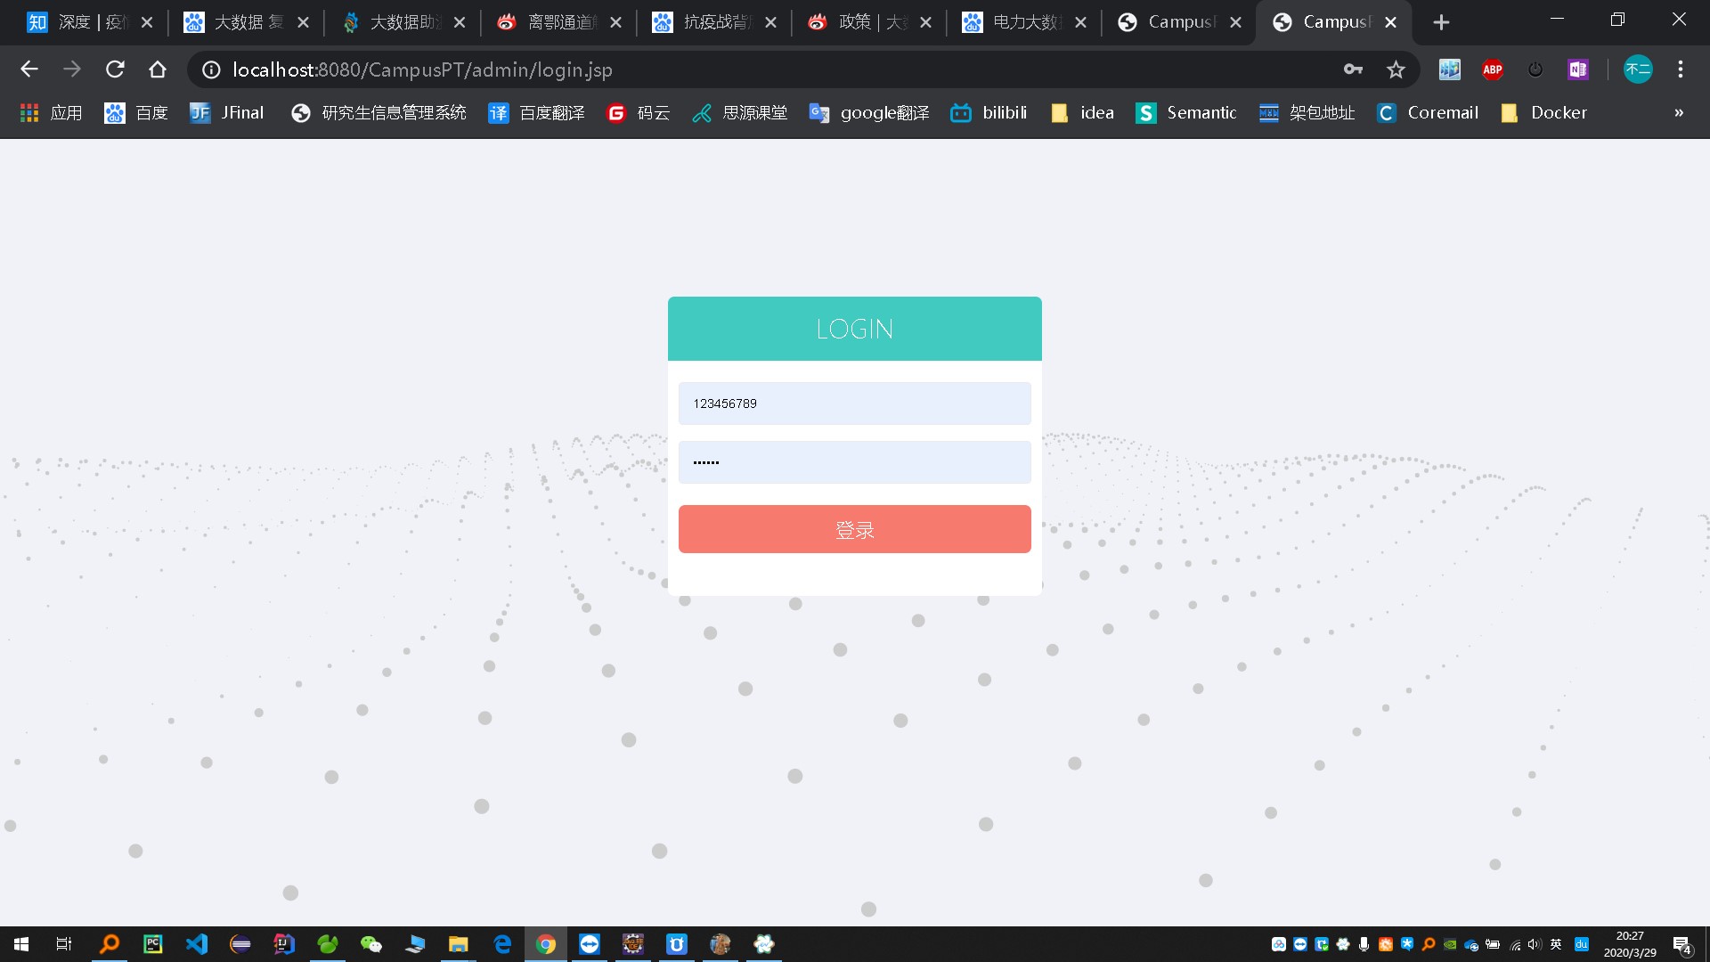
Task: Switch to the first Campus tab
Action: (x=1177, y=22)
